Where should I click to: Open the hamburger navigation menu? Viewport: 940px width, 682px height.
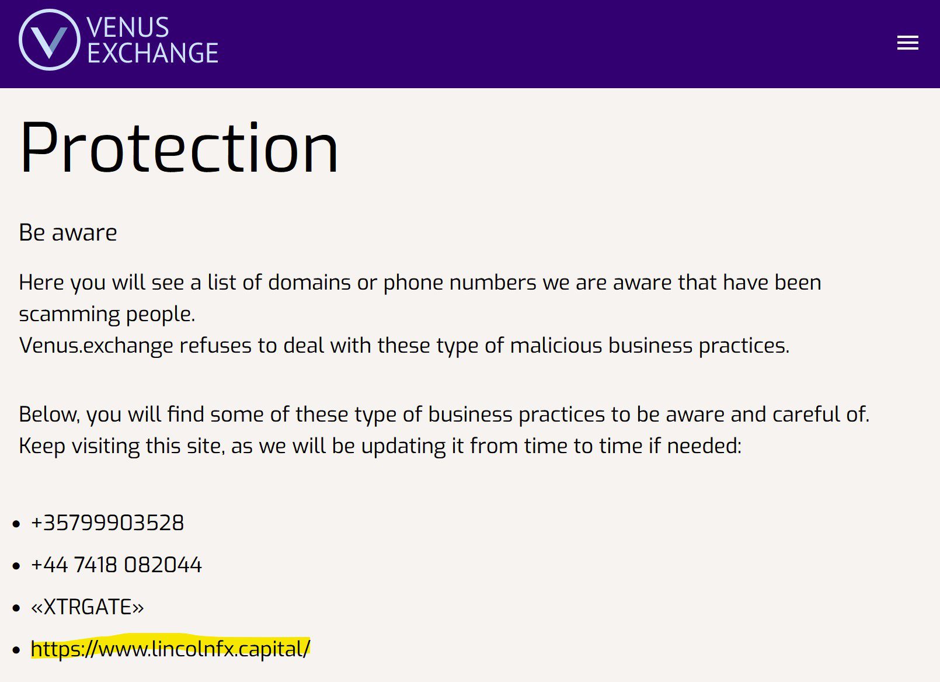point(907,43)
